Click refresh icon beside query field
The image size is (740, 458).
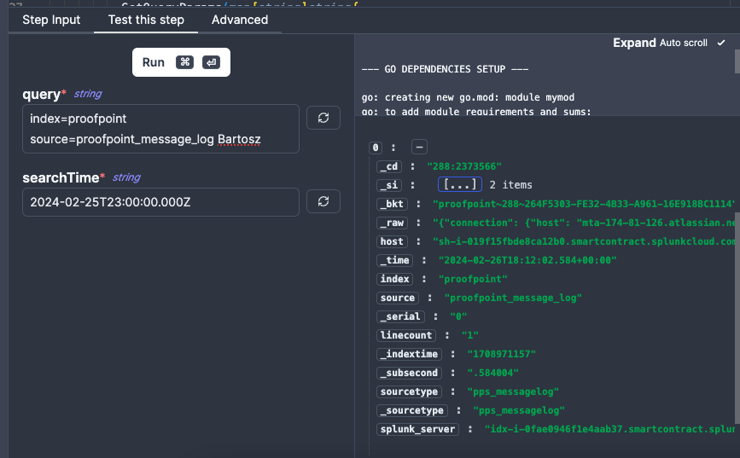pyautogui.click(x=323, y=118)
